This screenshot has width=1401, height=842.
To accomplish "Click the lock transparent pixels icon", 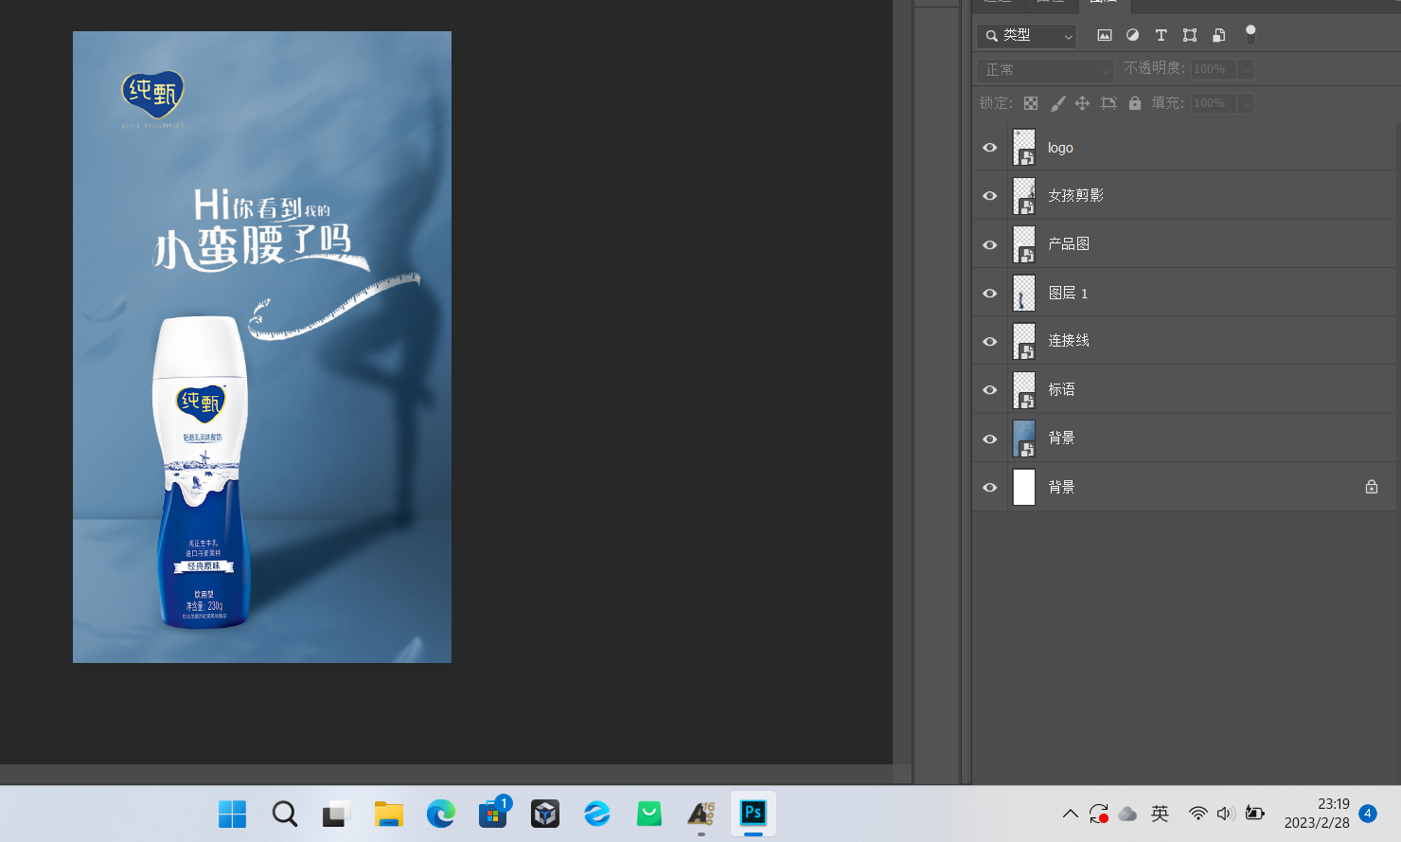I will pos(1031,103).
